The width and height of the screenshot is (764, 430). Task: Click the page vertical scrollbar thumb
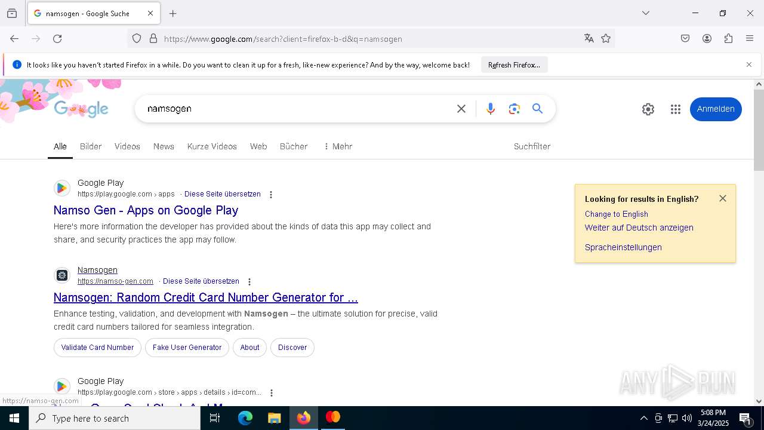tap(759, 130)
